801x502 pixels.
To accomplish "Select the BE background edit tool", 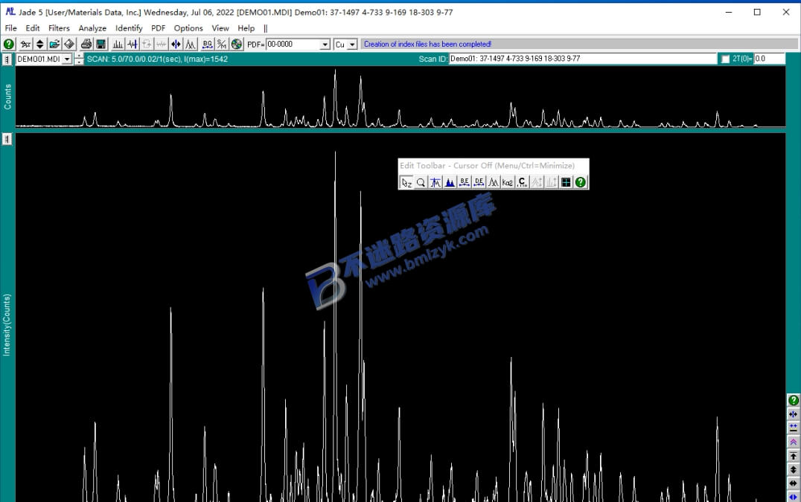I will (465, 182).
